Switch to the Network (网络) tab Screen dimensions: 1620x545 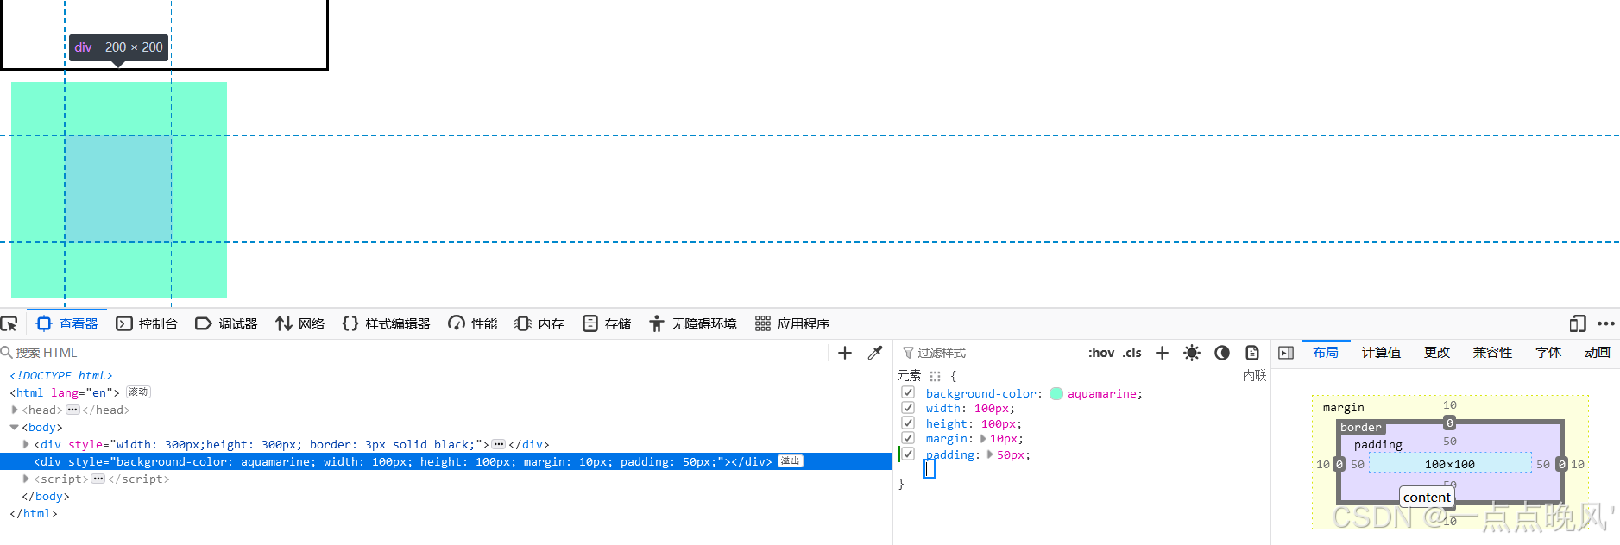pos(300,324)
